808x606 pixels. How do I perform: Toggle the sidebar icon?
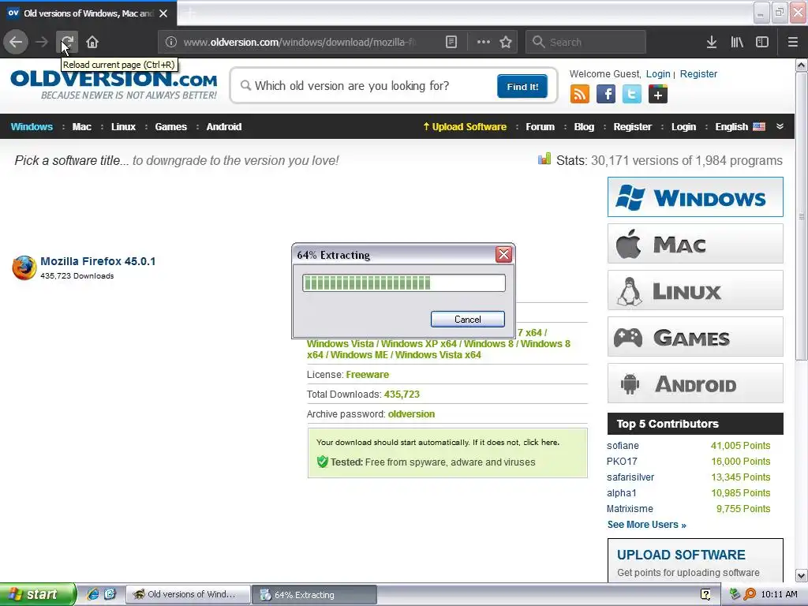pyautogui.click(x=762, y=42)
